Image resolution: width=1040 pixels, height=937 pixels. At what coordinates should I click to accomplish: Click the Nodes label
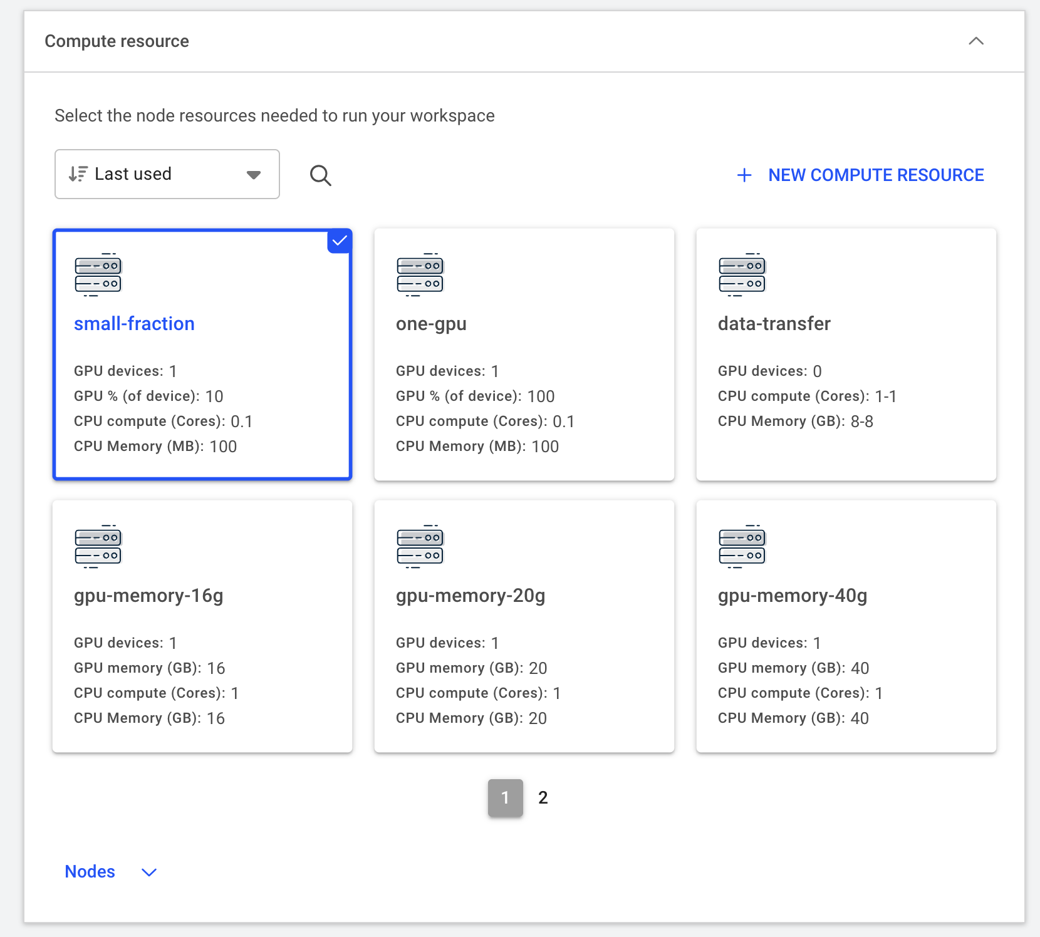tap(90, 871)
